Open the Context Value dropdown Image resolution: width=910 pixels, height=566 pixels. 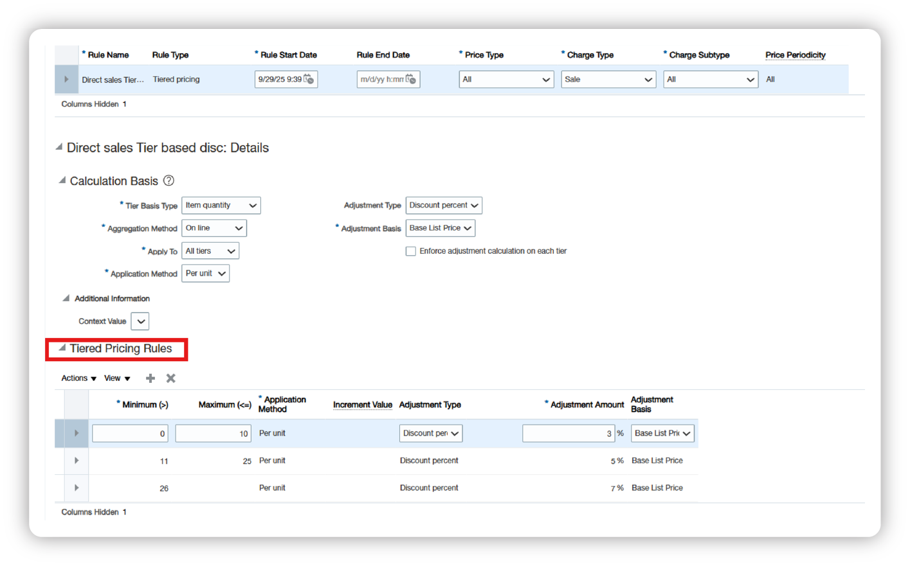point(140,321)
